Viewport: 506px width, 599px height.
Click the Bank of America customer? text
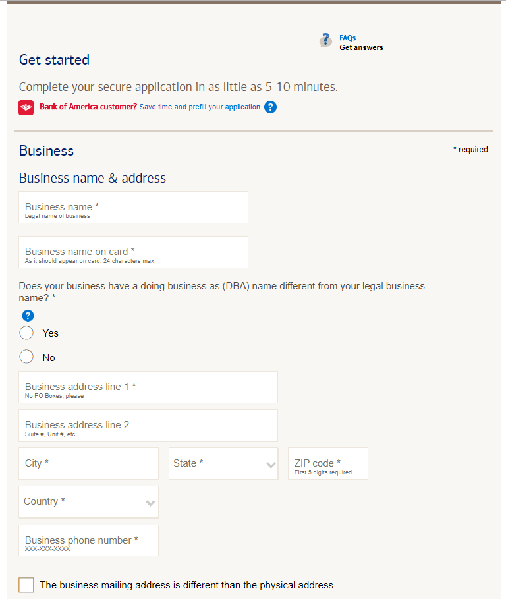88,107
